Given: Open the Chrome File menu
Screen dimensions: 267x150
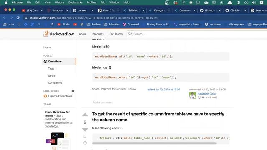Looking at the screenshot, I should 29,2.
